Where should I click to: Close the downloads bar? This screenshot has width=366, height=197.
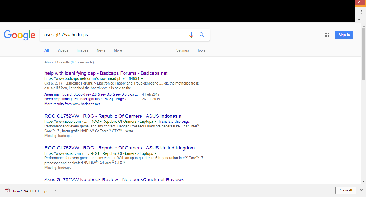[x=361, y=190]
